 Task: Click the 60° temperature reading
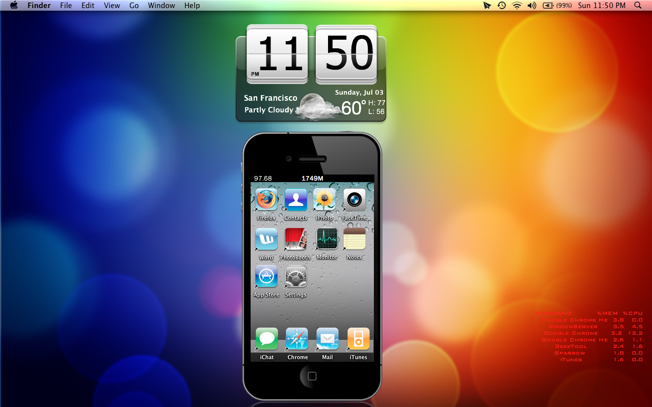coord(354,108)
